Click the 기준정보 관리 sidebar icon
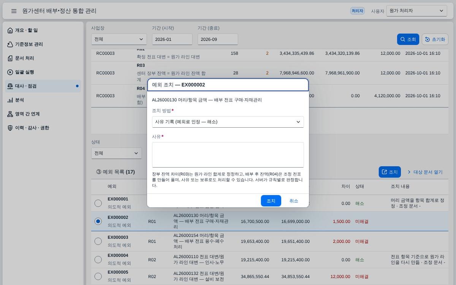The width and height of the screenshot is (456, 285). pos(10,44)
